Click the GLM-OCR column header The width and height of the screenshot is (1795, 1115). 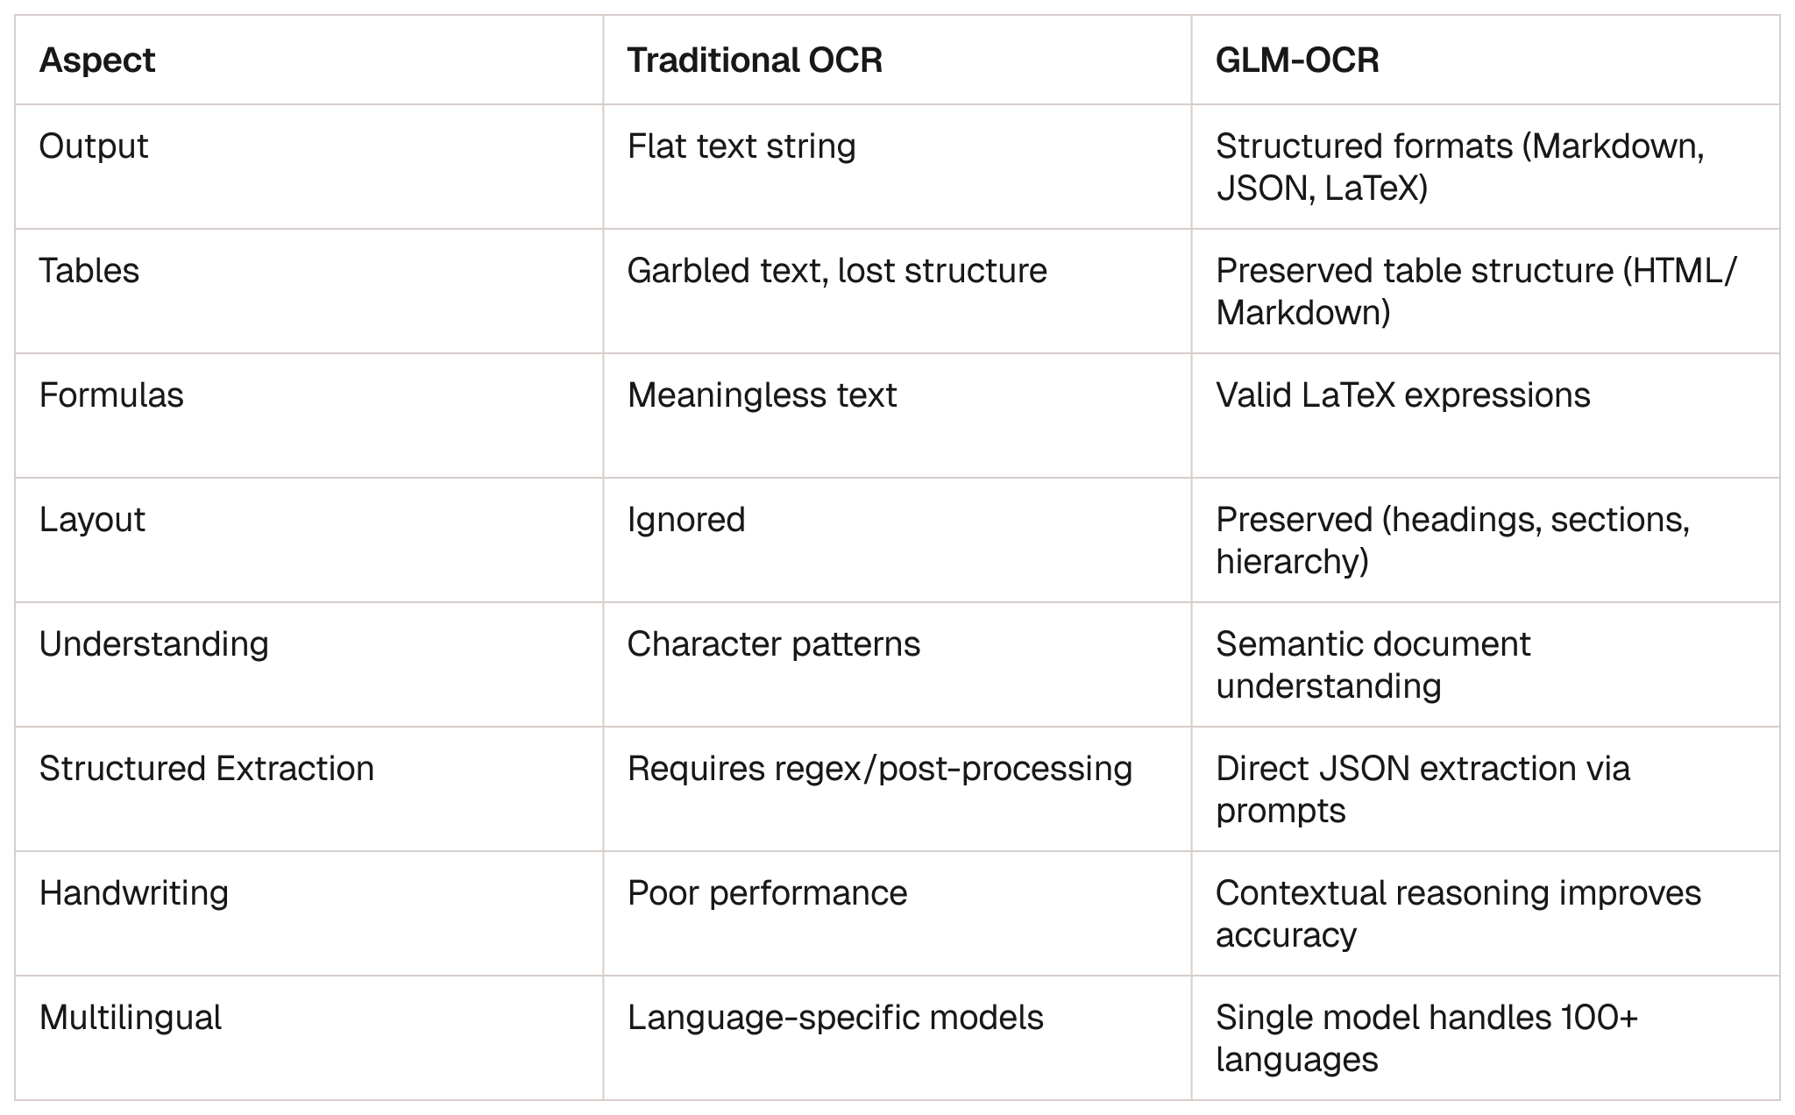pyautogui.click(x=1297, y=60)
